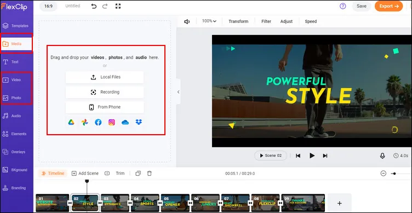Open the Media sidebar tab

click(x=16, y=44)
